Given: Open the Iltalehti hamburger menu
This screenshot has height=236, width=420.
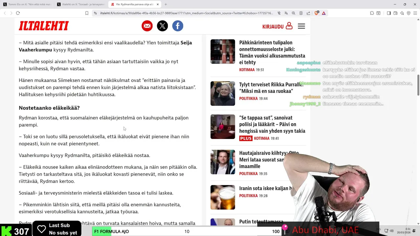Looking at the screenshot, I should point(302,26).
